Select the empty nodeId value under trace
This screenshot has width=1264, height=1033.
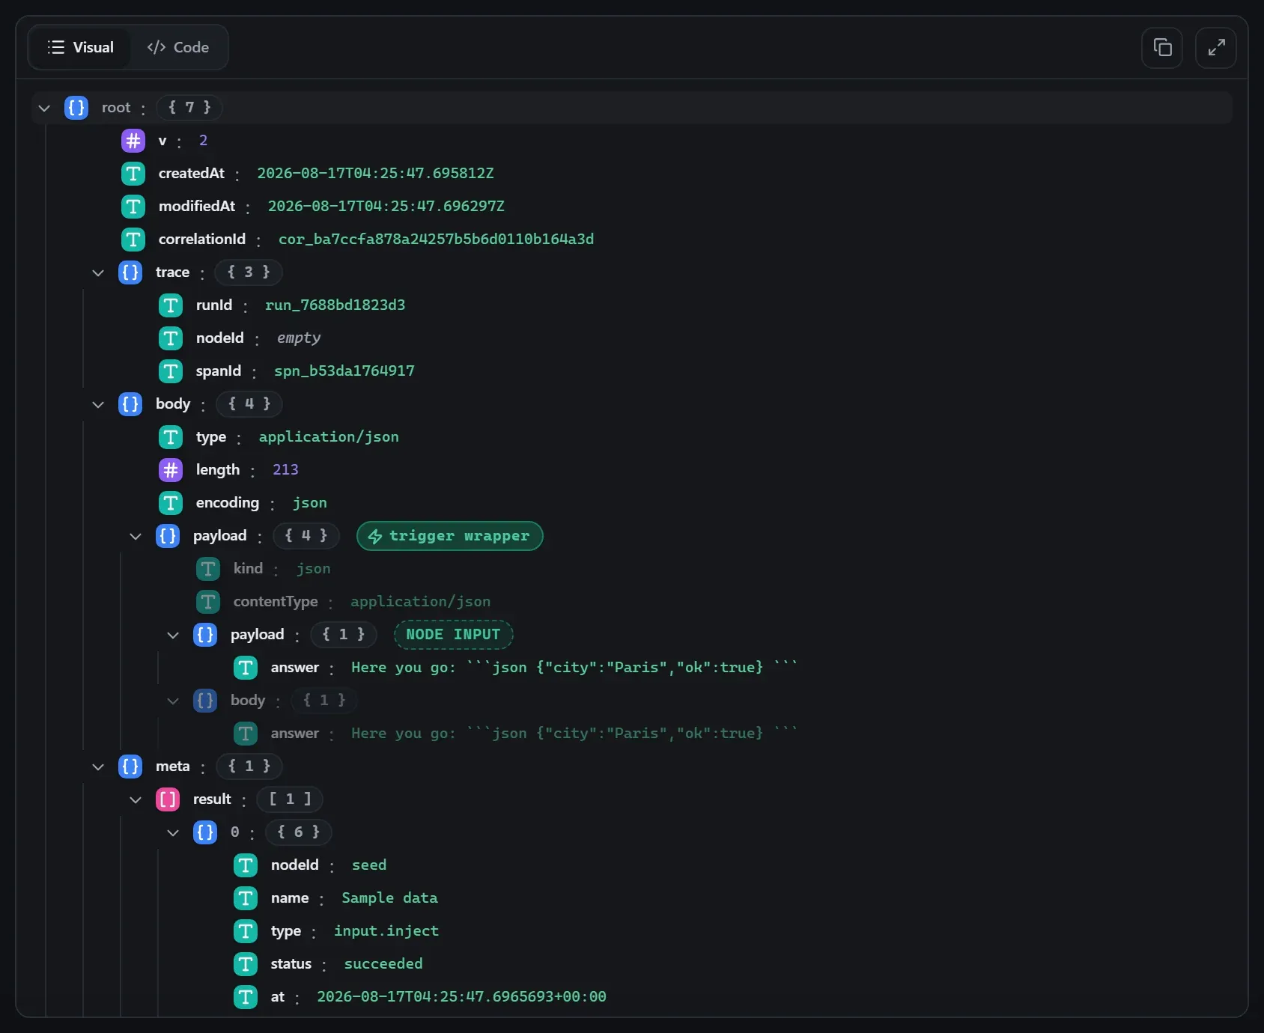pyautogui.click(x=299, y=338)
